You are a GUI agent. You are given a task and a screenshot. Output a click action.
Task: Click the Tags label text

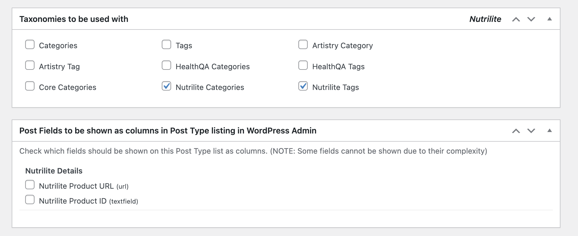coord(184,46)
